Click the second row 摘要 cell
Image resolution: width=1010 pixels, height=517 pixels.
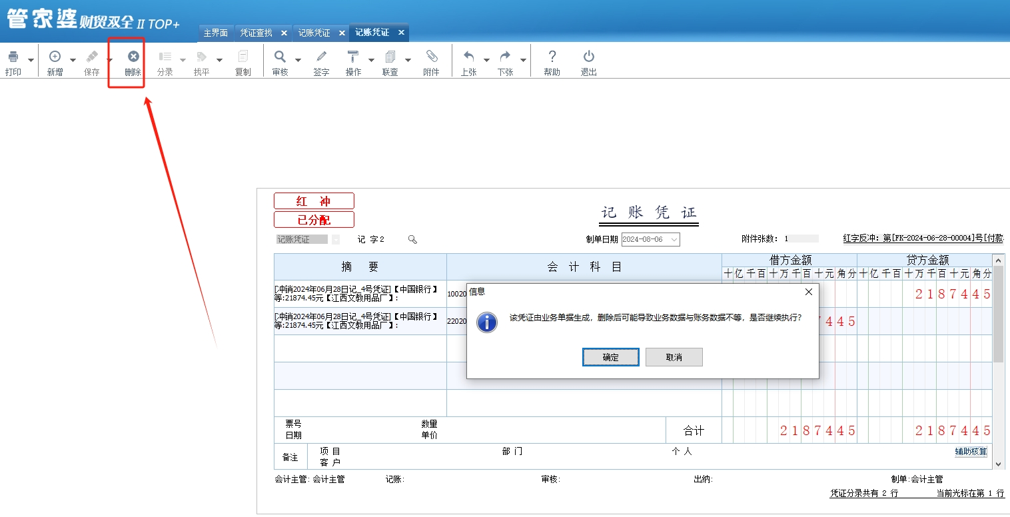click(360, 321)
